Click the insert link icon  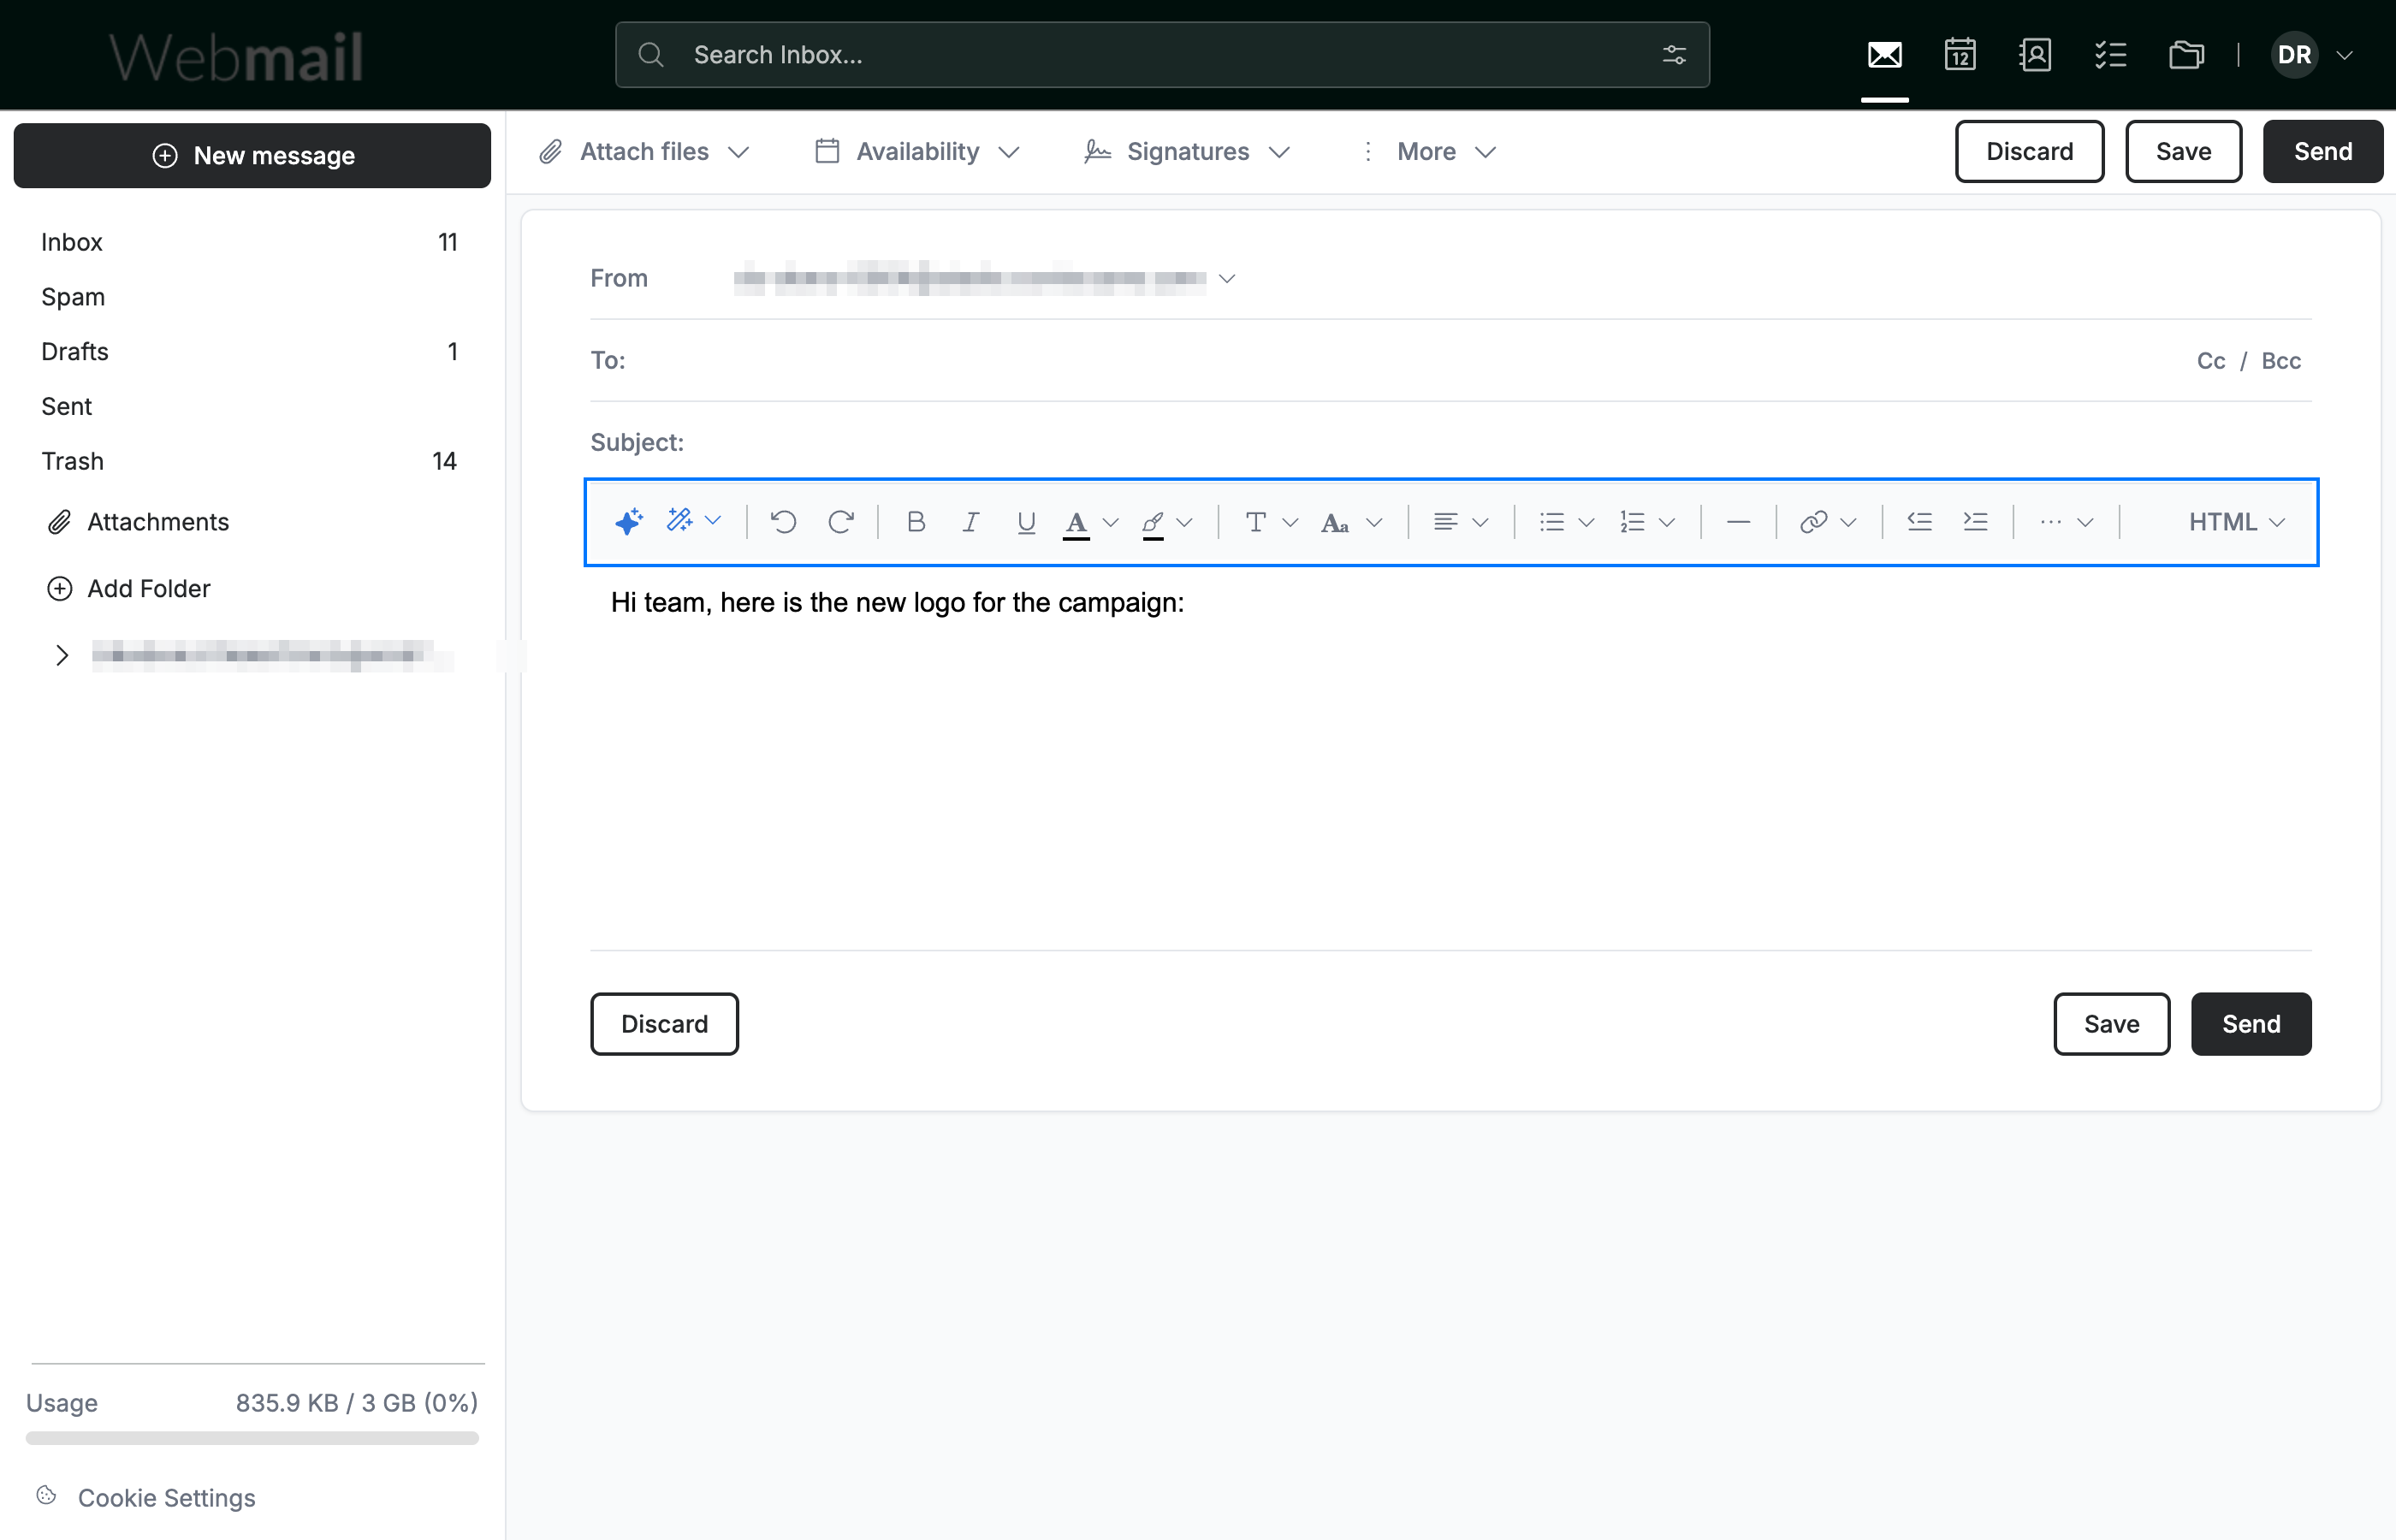[x=1813, y=521]
